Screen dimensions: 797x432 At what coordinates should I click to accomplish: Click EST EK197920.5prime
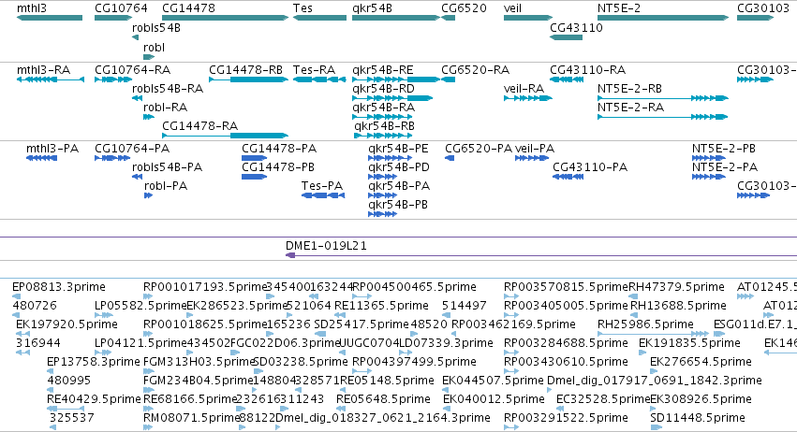pos(22,334)
